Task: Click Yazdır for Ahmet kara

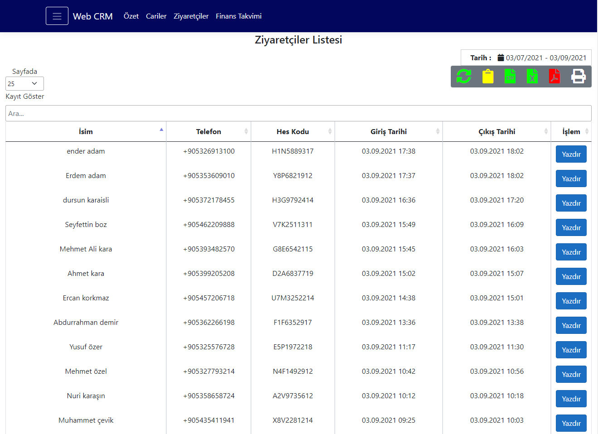Action: coord(571,276)
